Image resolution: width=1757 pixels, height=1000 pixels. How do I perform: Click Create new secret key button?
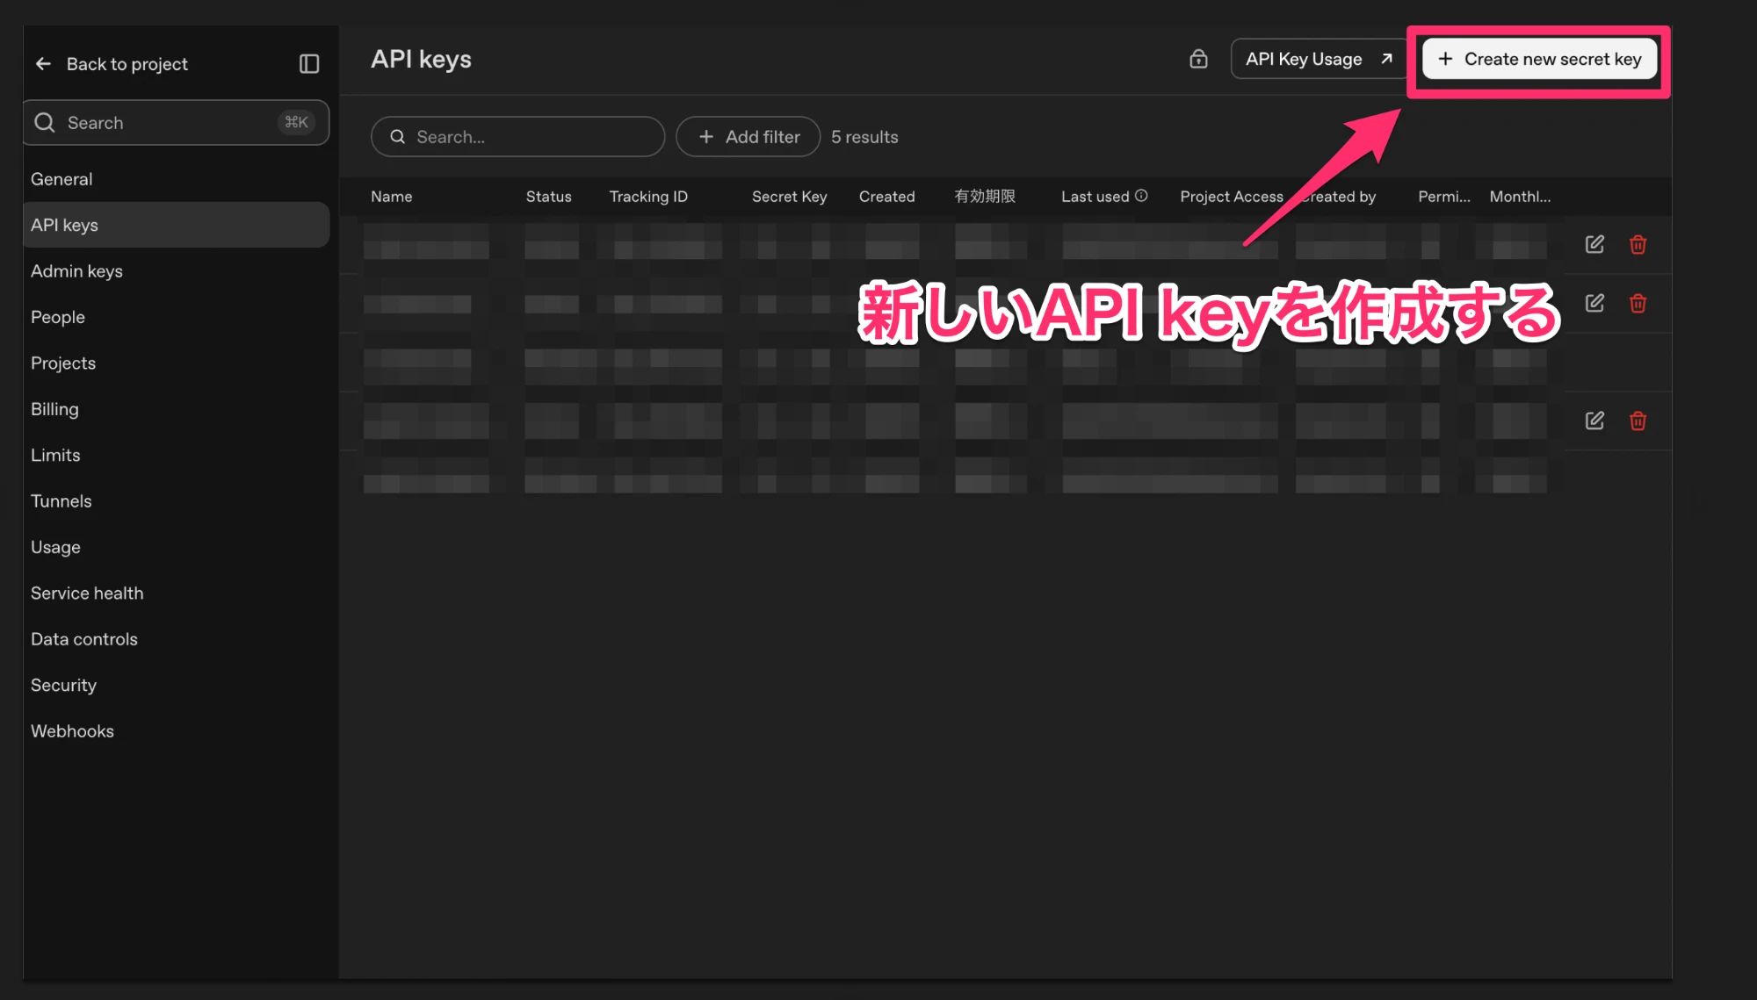click(1539, 59)
